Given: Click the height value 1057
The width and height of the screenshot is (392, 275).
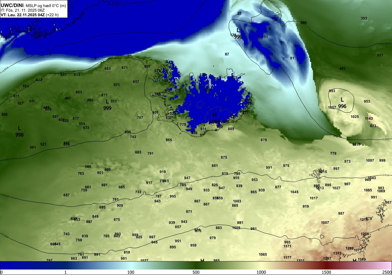Looking at the screenshot, I should pyautogui.click(x=332, y=107).
